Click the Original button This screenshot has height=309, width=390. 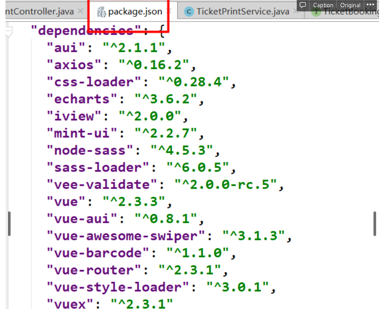350,5
